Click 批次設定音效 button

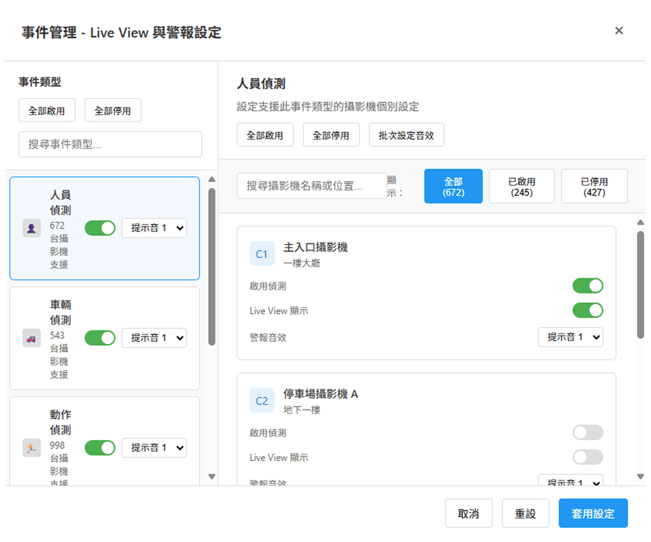(406, 135)
